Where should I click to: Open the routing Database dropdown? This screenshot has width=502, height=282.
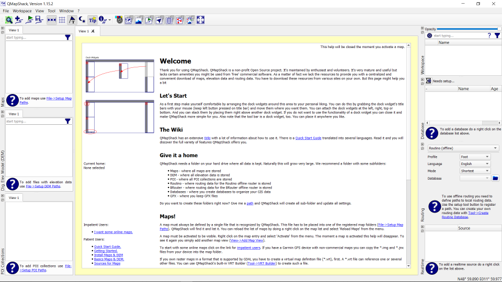pos(475,178)
